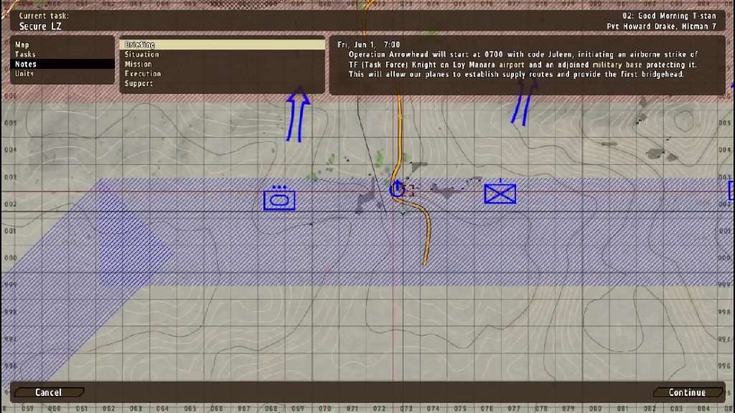The image size is (735, 413).
Task: Click the red dashed marker near the road
Action: click(411, 191)
